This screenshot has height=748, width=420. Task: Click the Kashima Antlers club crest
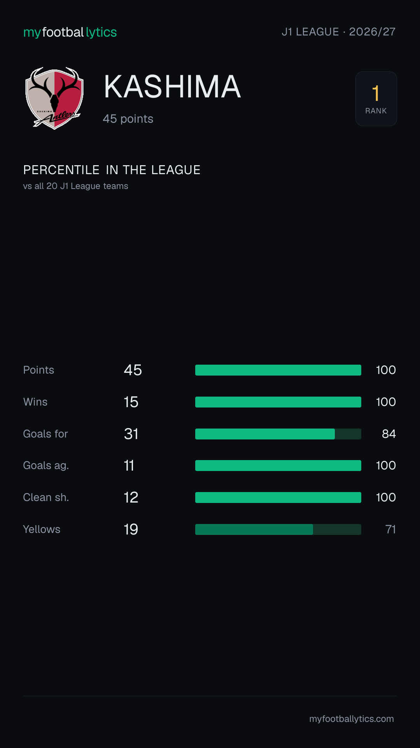click(x=54, y=98)
